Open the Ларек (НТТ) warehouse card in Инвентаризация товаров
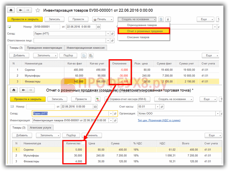The width and height of the screenshot is (229, 171). pyautogui.click(x=112, y=34)
